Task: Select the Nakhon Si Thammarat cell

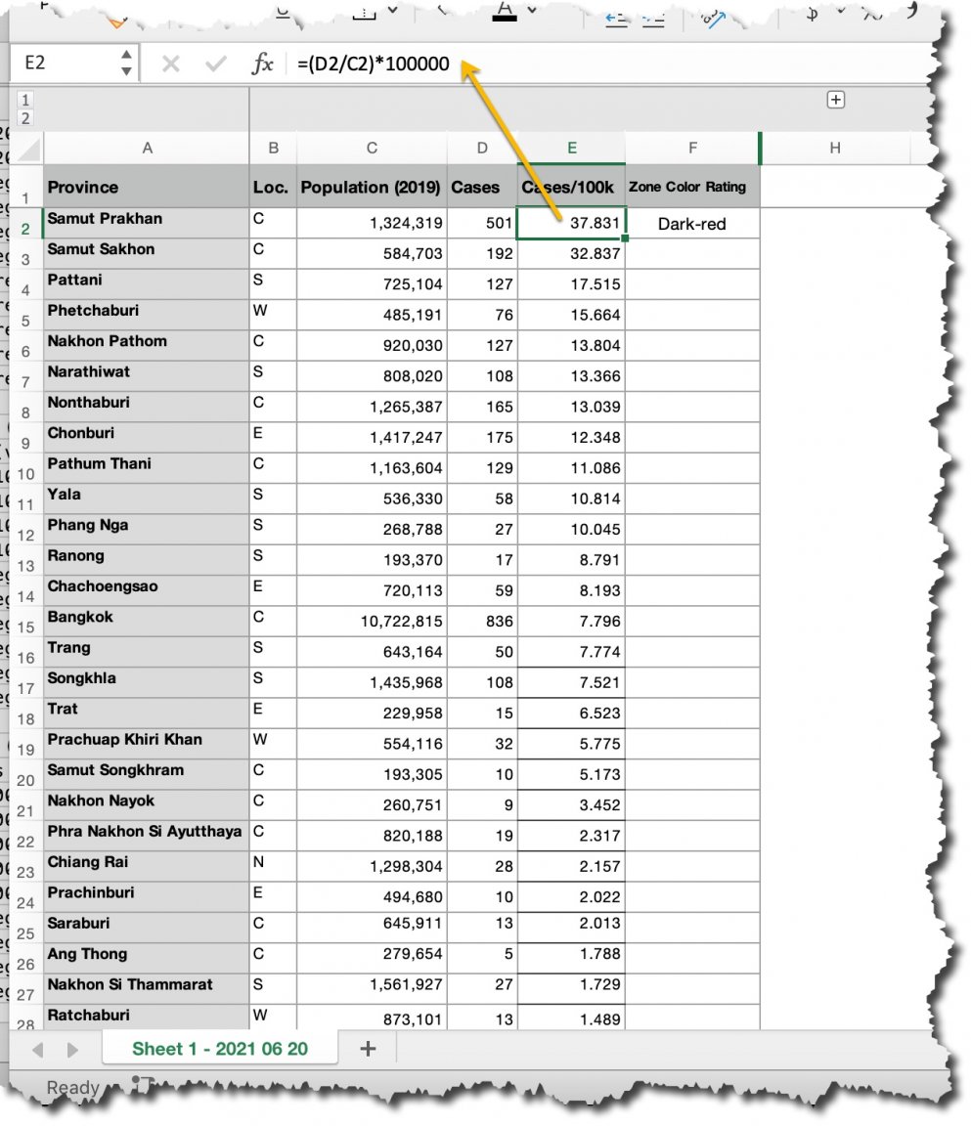Action: [147, 988]
